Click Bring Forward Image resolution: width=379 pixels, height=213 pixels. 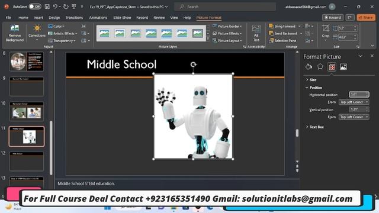click(x=282, y=26)
